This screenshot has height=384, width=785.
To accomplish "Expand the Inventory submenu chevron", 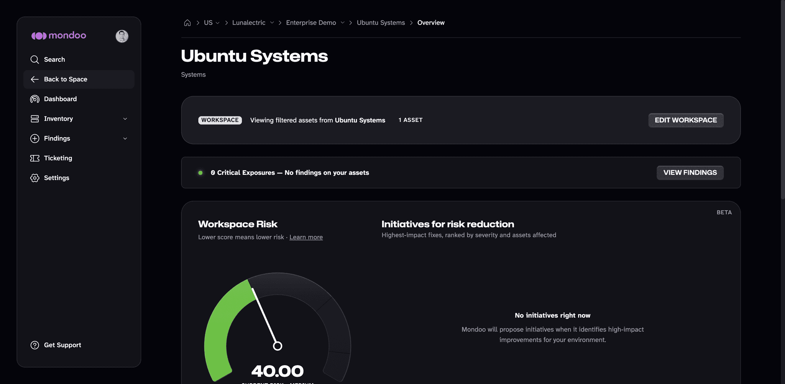I will 125,119.
